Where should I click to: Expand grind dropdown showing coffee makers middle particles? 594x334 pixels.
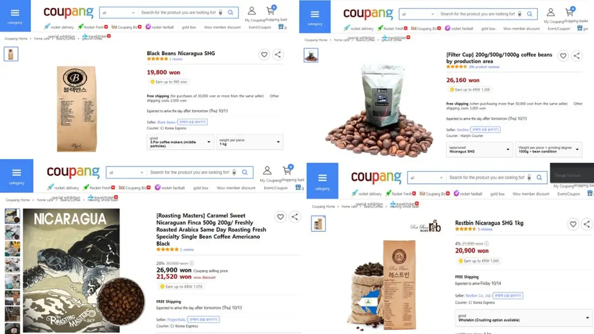tap(180, 142)
